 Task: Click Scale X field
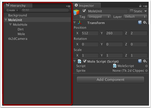[90, 55]
